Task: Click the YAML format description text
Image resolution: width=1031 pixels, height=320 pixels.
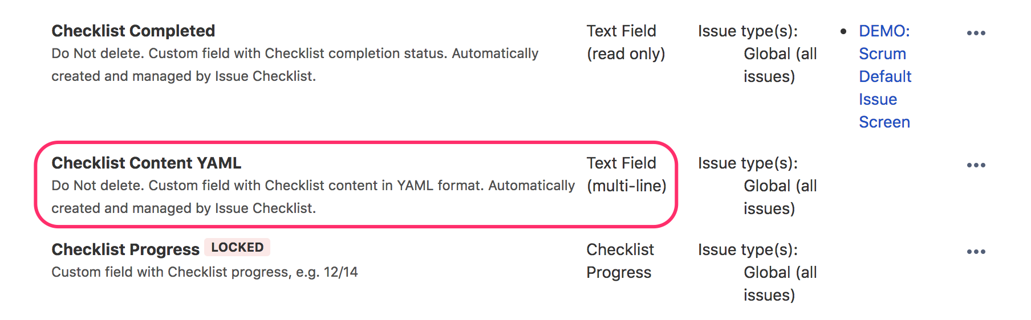Action: [312, 196]
